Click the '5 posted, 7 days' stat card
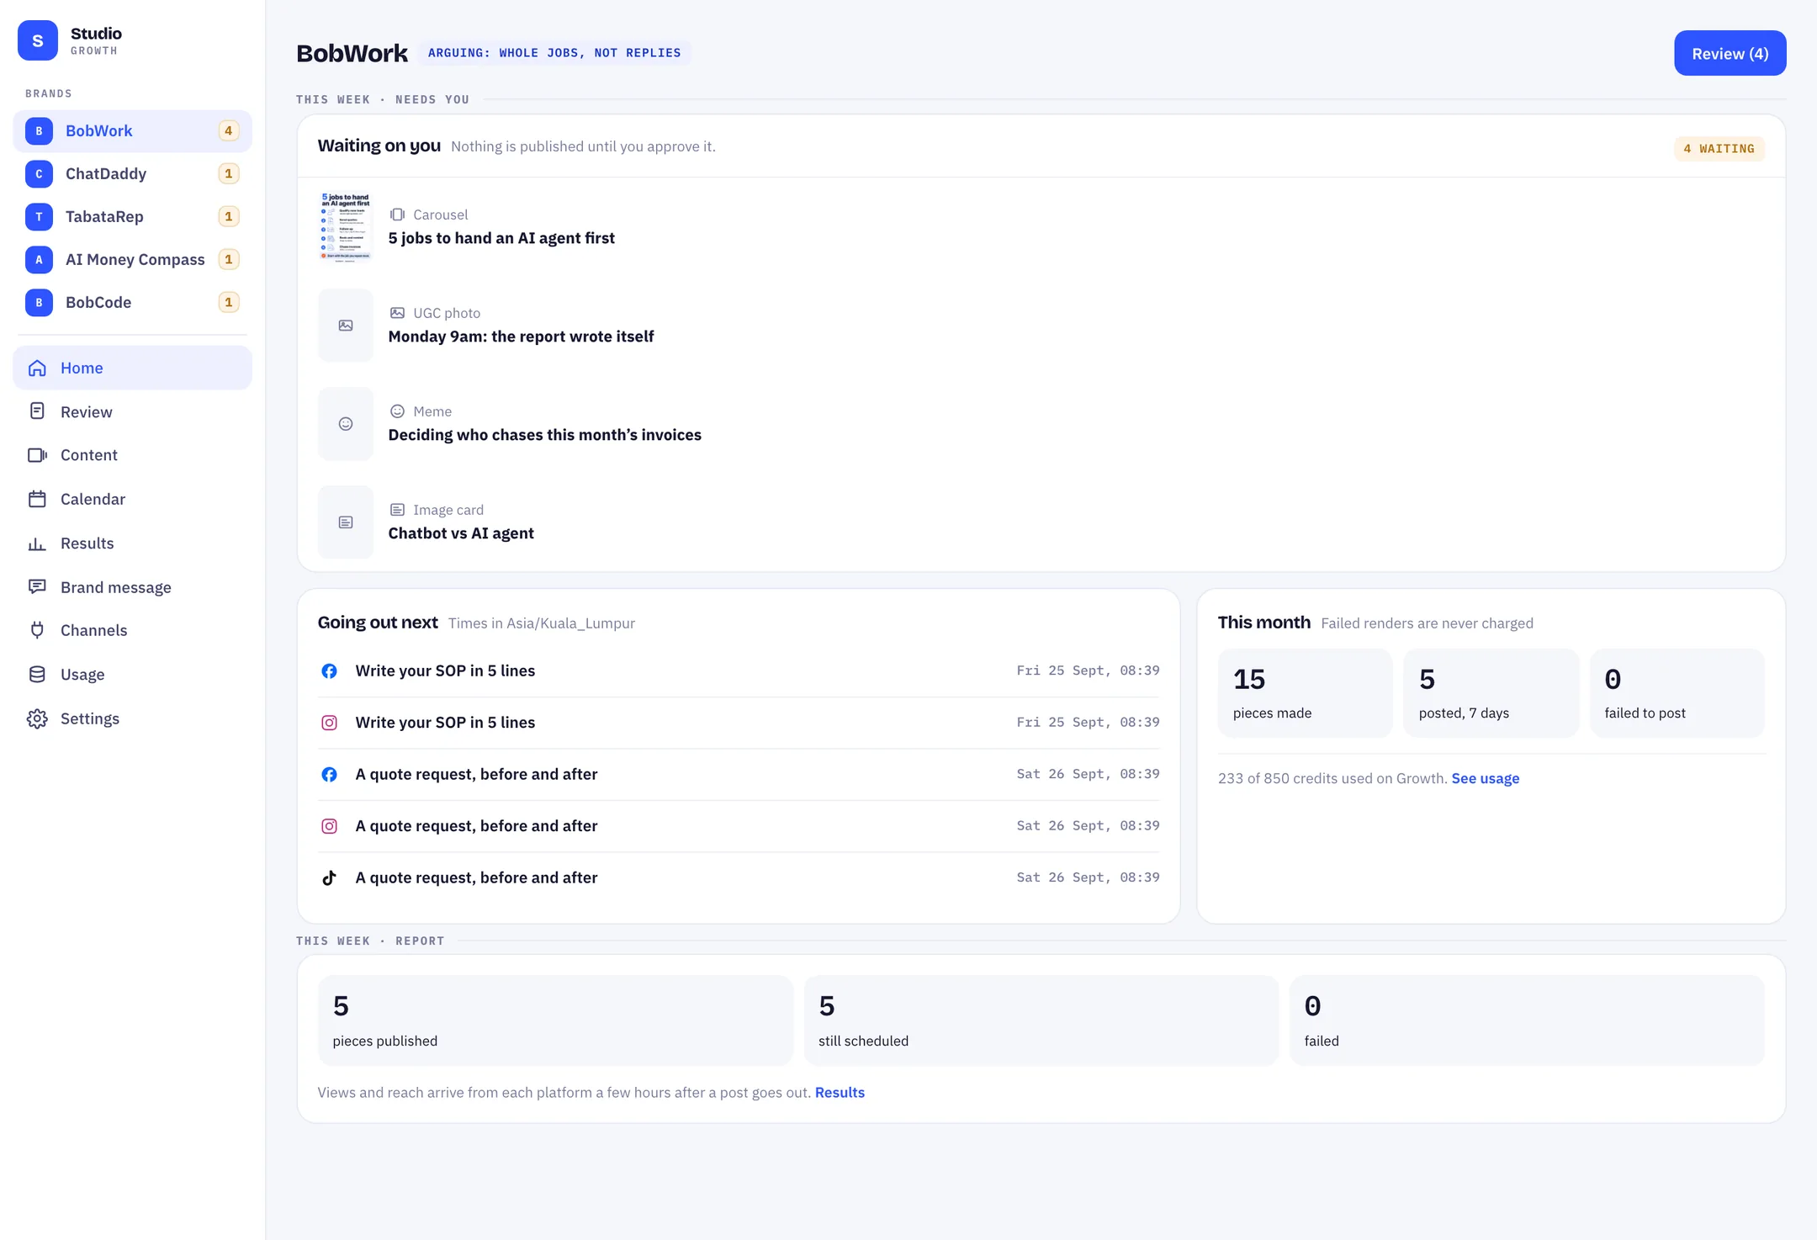The width and height of the screenshot is (1817, 1240). (1491, 693)
